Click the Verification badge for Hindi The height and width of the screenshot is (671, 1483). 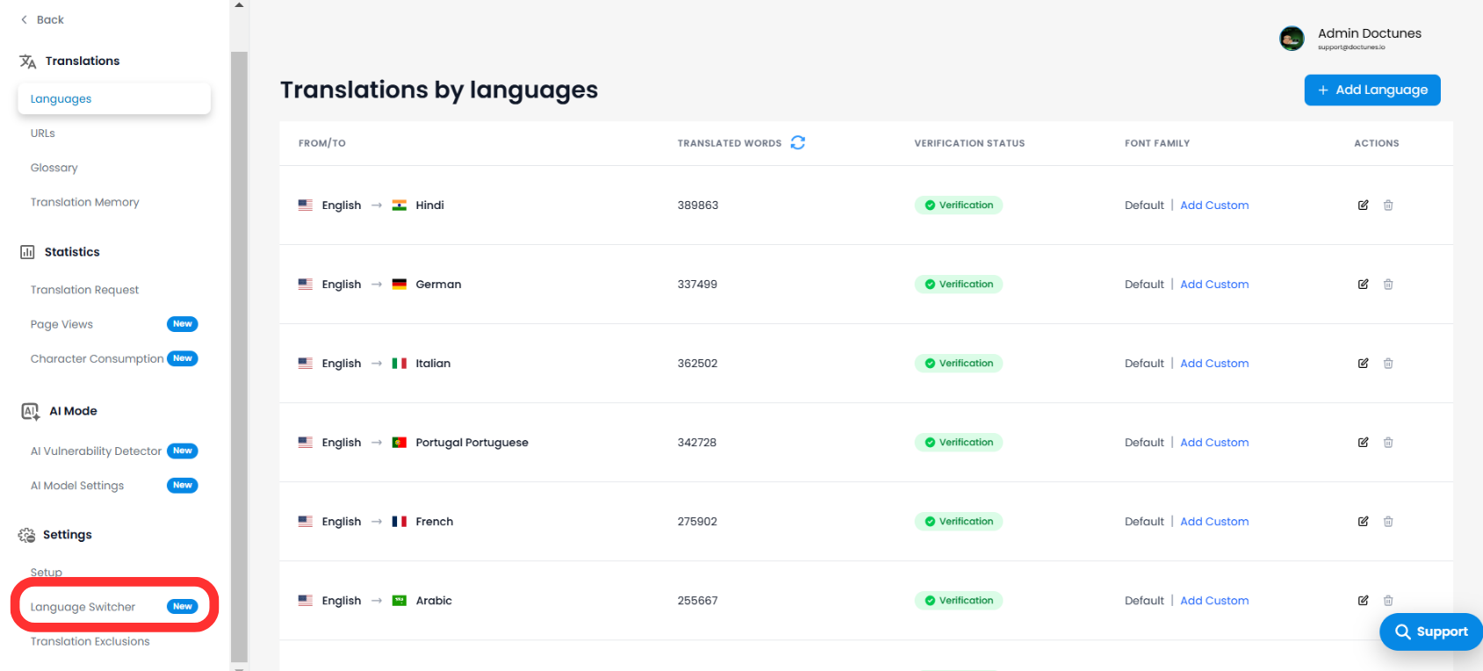pyautogui.click(x=959, y=205)
